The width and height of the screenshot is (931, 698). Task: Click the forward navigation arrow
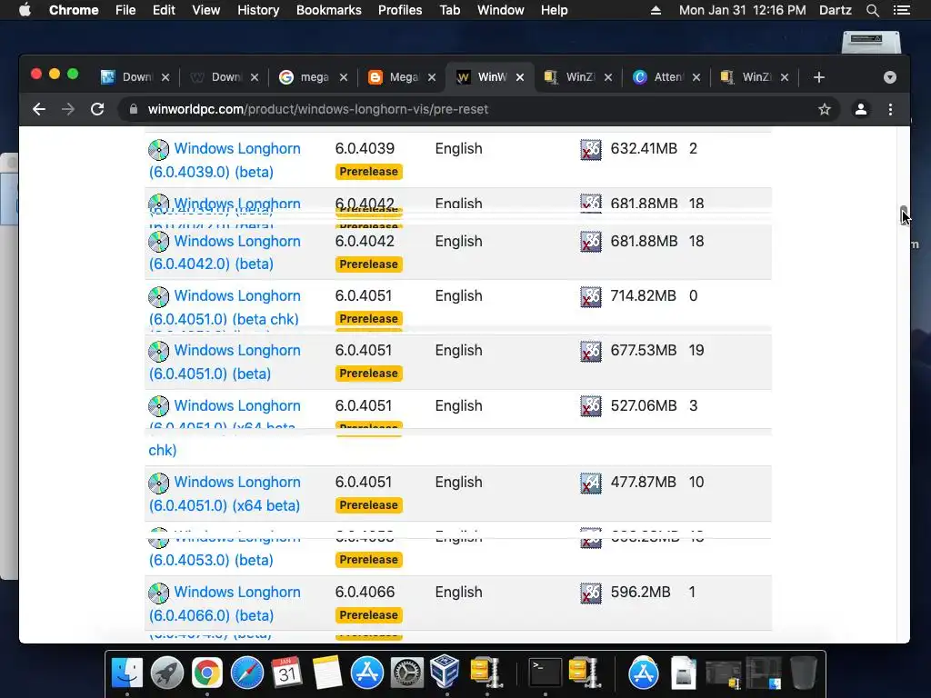(x=68, y=109)
